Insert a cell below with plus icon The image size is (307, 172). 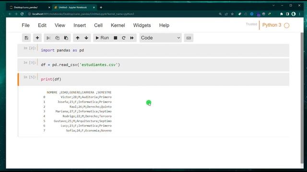(37, 38)
